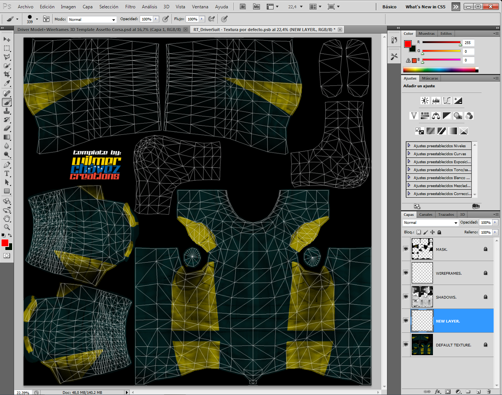Switch to the Máscaras tab

pyautogui.click(x=430, y=79)
